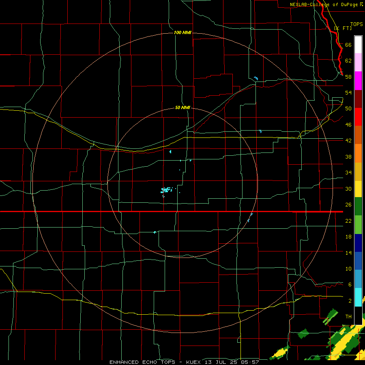Screen dimensions: 365x365
Task: Click the legend value 58
Action: pos(348,77)
